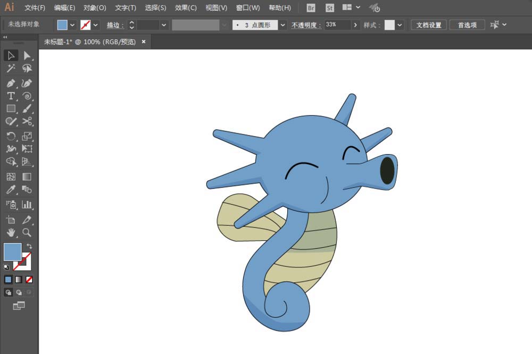Open the 对象(O) menu

point(95,8)
